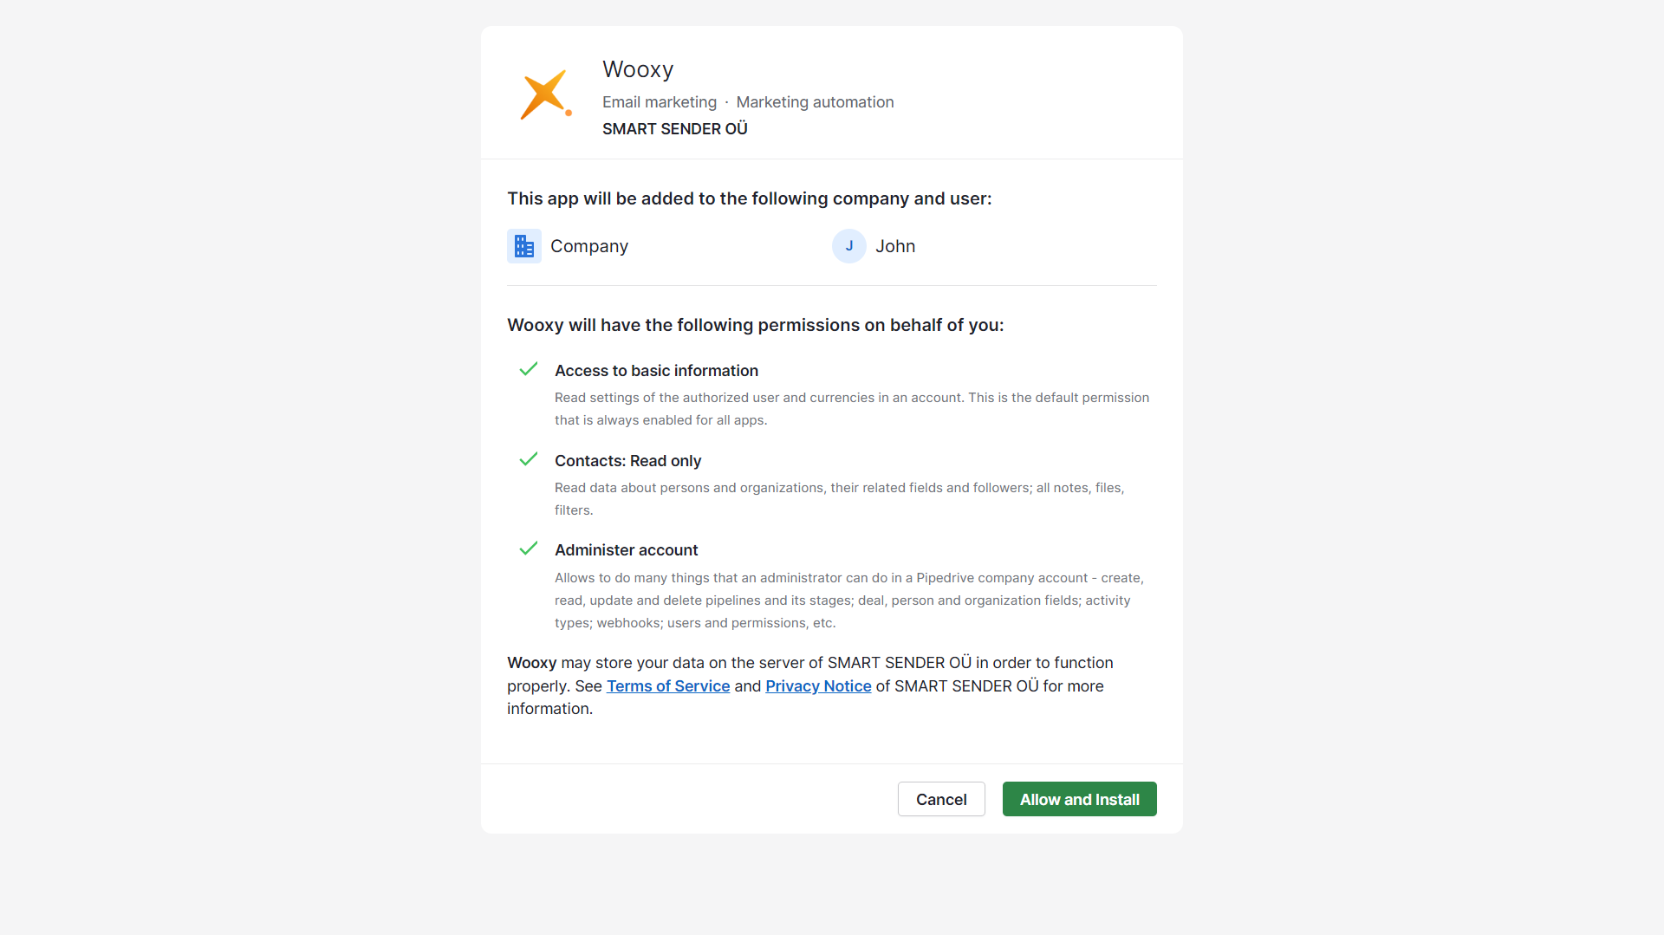
Task: Click checkmark beside Contacts: Read only
Action: pos(529,459)
